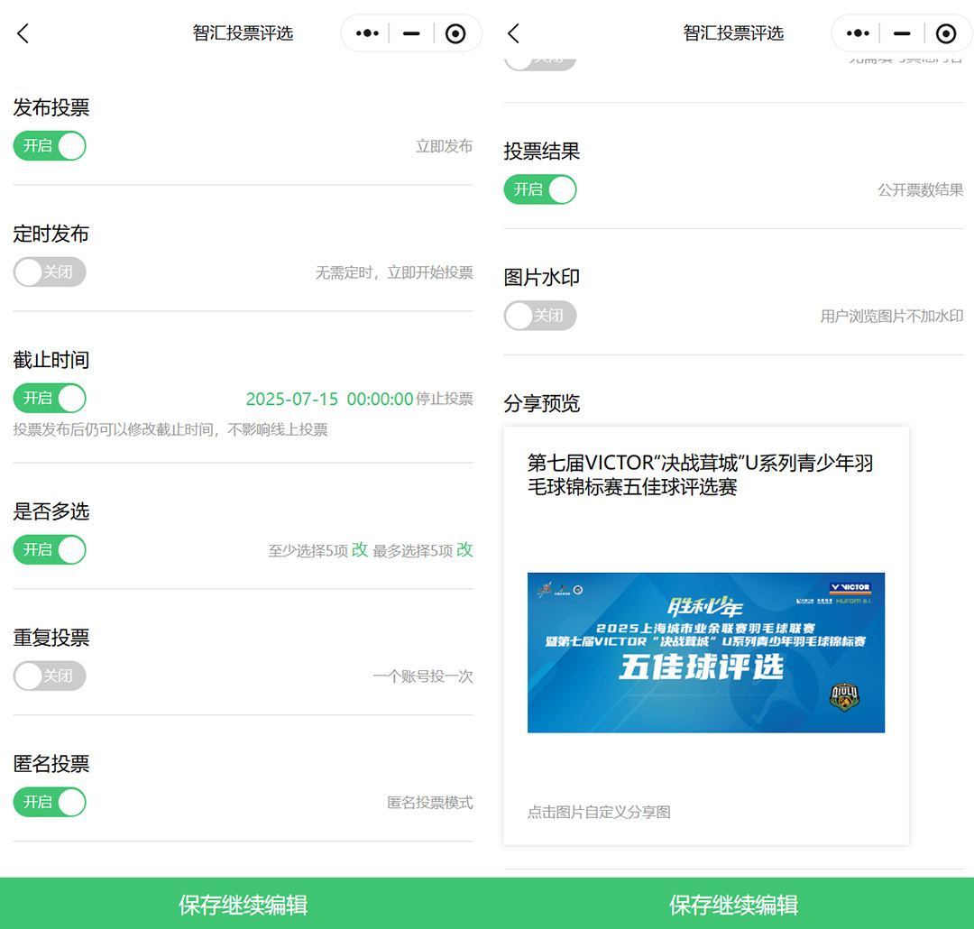Click the 分享预览 section heading
This screenshot has width=974, height=929.
click(542, 403)
